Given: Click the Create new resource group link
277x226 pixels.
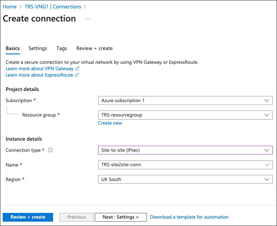Looking at the screenshot, I should click(110, 123).
